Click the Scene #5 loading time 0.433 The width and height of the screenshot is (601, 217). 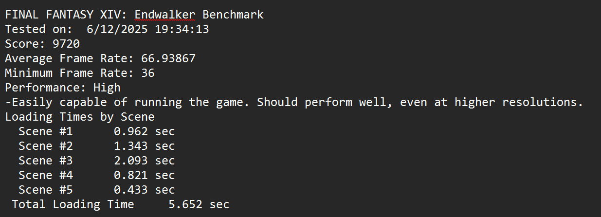(x=131, y=190)
